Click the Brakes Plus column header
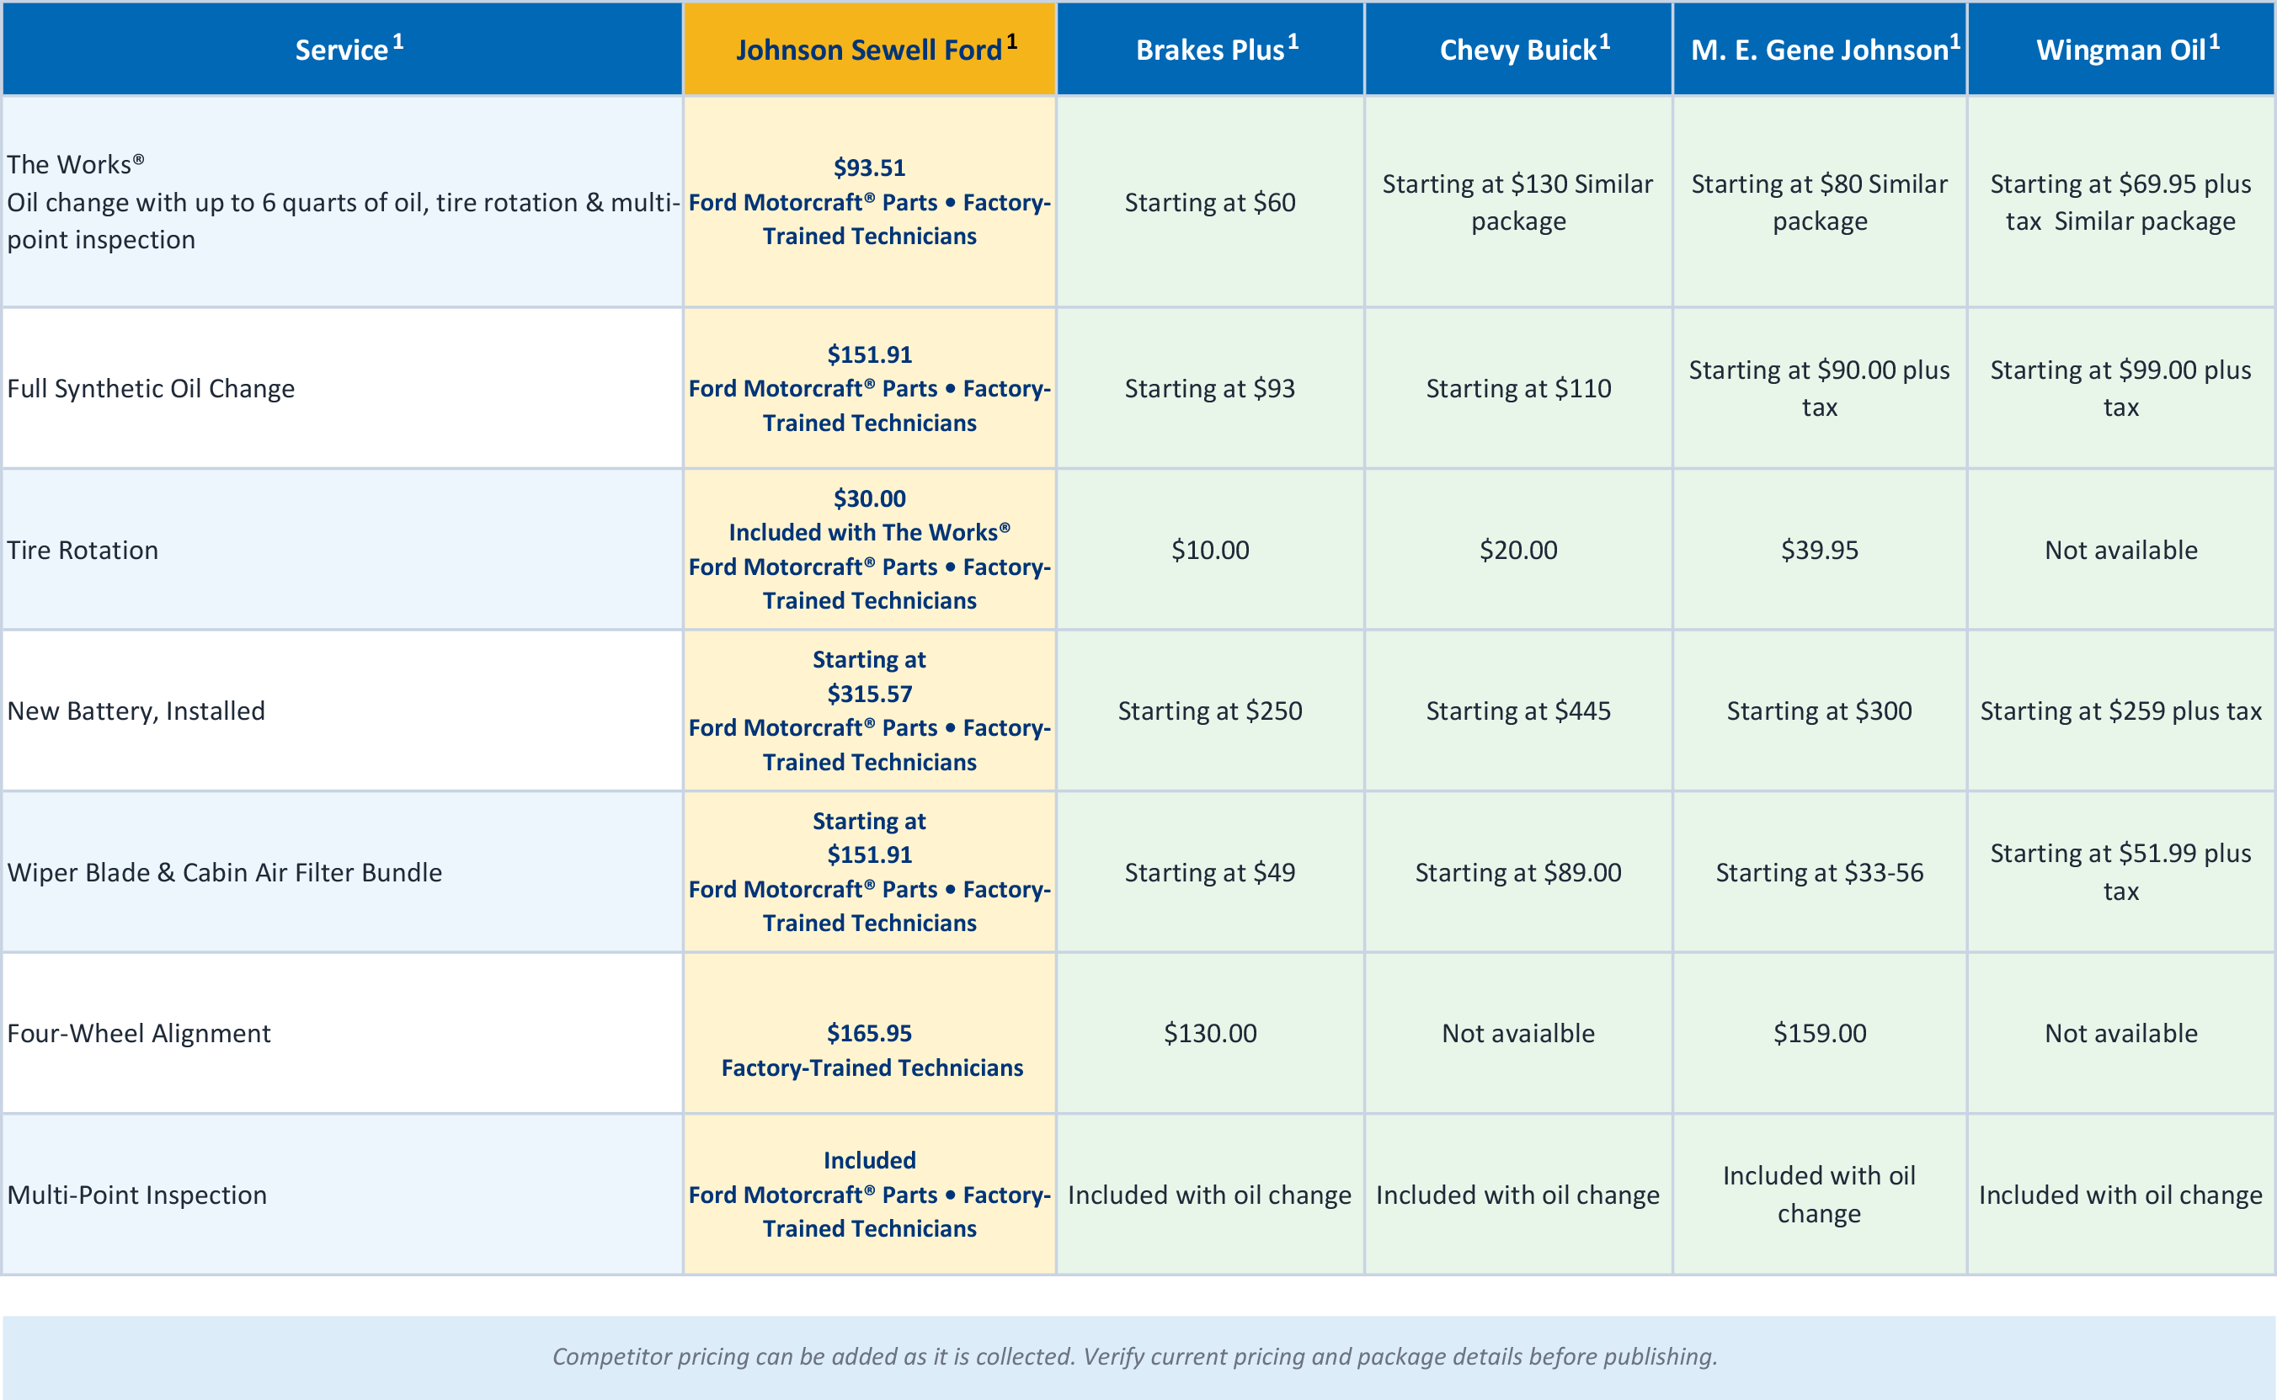Image resolution: width=2277 pixels, height=1400 pixels. [x=1210, y=49]
